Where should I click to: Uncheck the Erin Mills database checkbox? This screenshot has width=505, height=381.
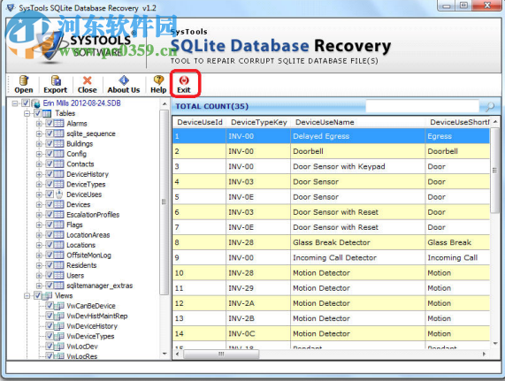pyautogui.click(x=26, y=103)
